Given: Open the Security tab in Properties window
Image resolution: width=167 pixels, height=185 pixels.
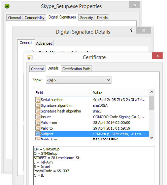Looking at the screenshot, I should pos(87,18).
